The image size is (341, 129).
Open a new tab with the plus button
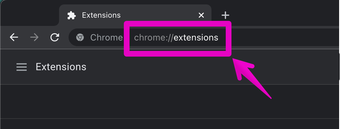coord(225,15)
